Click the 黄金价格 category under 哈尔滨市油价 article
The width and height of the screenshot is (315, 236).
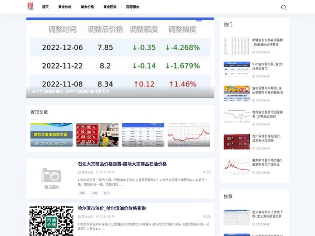(x=87, y=216)
